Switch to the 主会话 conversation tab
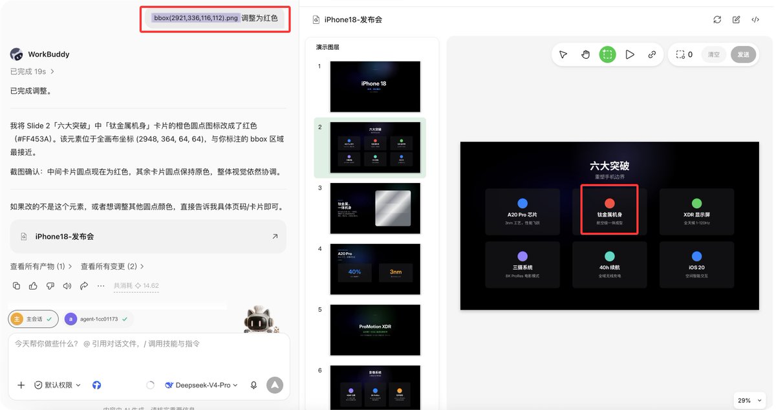This screenshot has width=776, height=410. coord(33,319)
